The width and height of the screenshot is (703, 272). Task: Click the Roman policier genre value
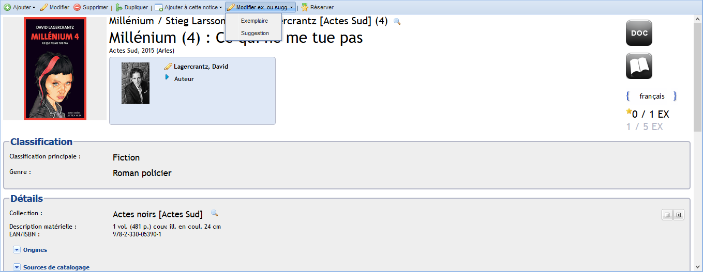142,173
